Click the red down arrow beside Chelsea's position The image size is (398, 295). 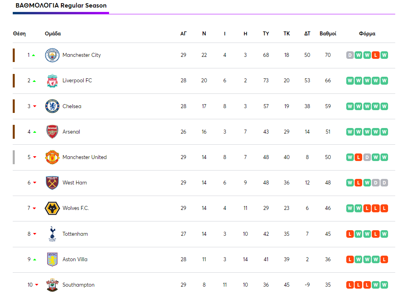35,106
